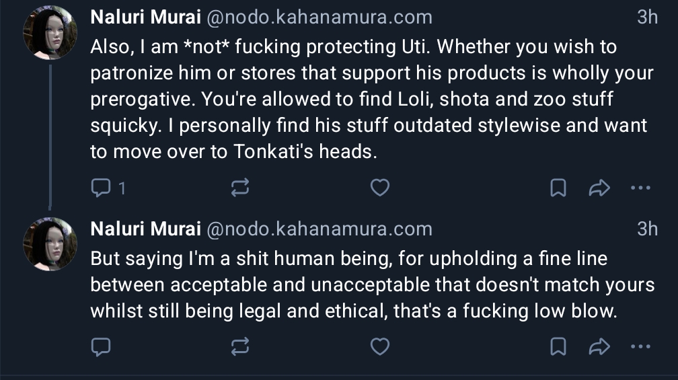678x380 pixels.
Task: Like the second post
Action: 380,346
